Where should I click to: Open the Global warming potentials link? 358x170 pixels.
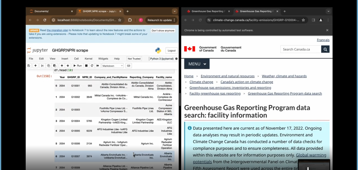259,158
